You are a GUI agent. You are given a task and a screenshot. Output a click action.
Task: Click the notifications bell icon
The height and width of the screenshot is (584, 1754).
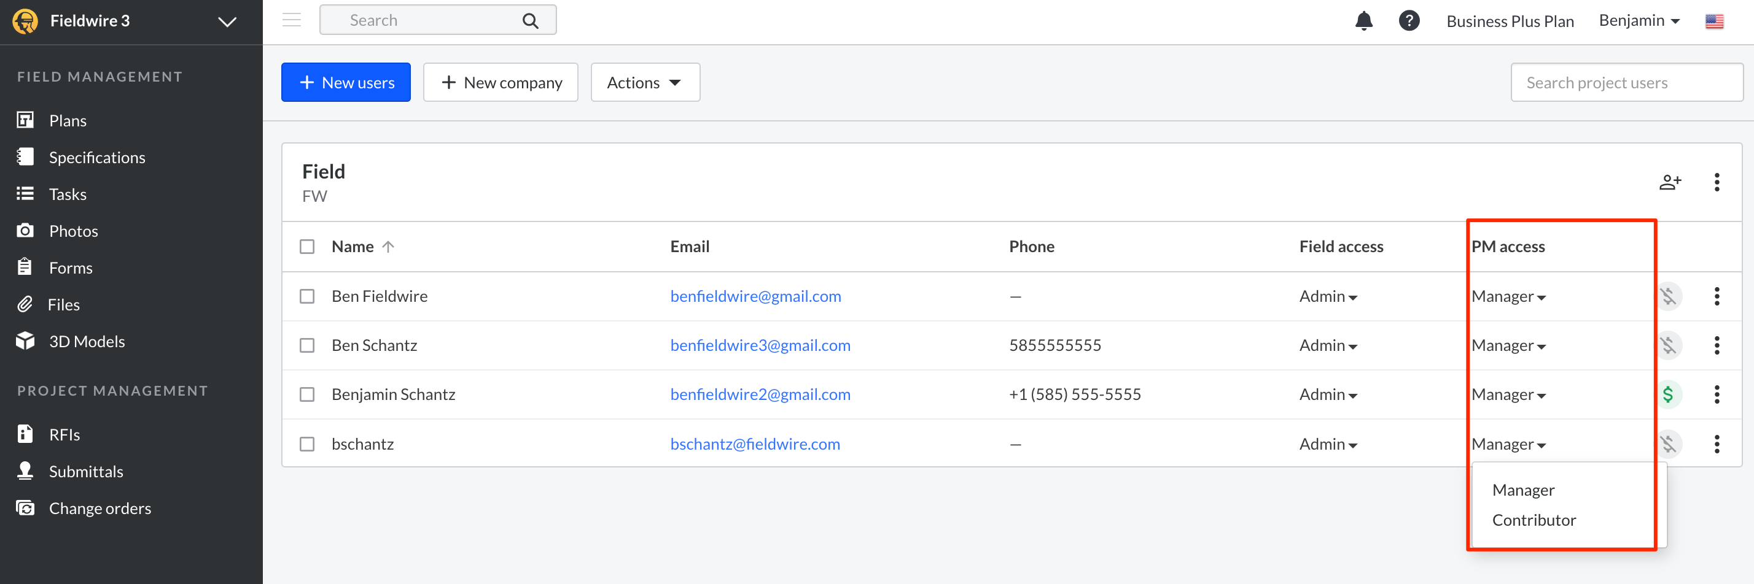(x=1363, y=21)
